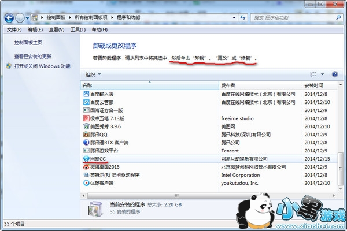Image resolution: width=347 pixels, height=231 pixels.
Task: Click the 腾讯通RTX 客户端 icon
Action: 86,143
